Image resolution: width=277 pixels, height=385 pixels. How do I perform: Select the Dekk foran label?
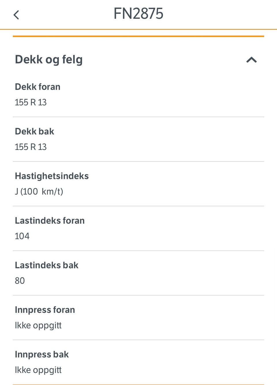[x=38, y=87]
